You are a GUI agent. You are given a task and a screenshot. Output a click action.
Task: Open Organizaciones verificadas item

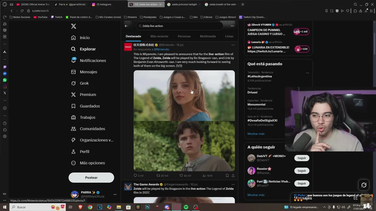(x=92, y=140)
